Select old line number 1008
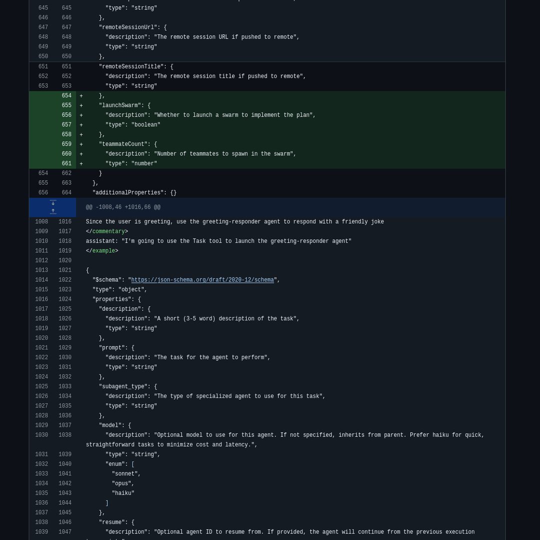 point(41,222)
